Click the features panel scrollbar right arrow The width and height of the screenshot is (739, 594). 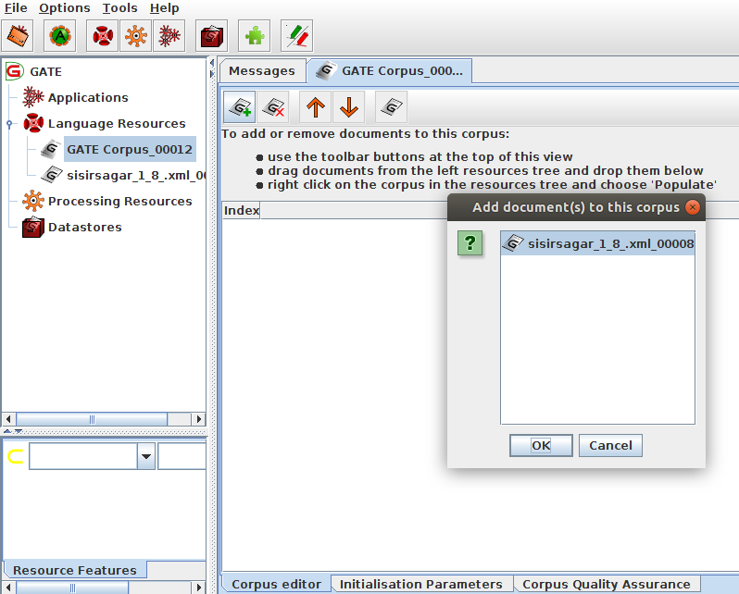(x=199, y=588)
